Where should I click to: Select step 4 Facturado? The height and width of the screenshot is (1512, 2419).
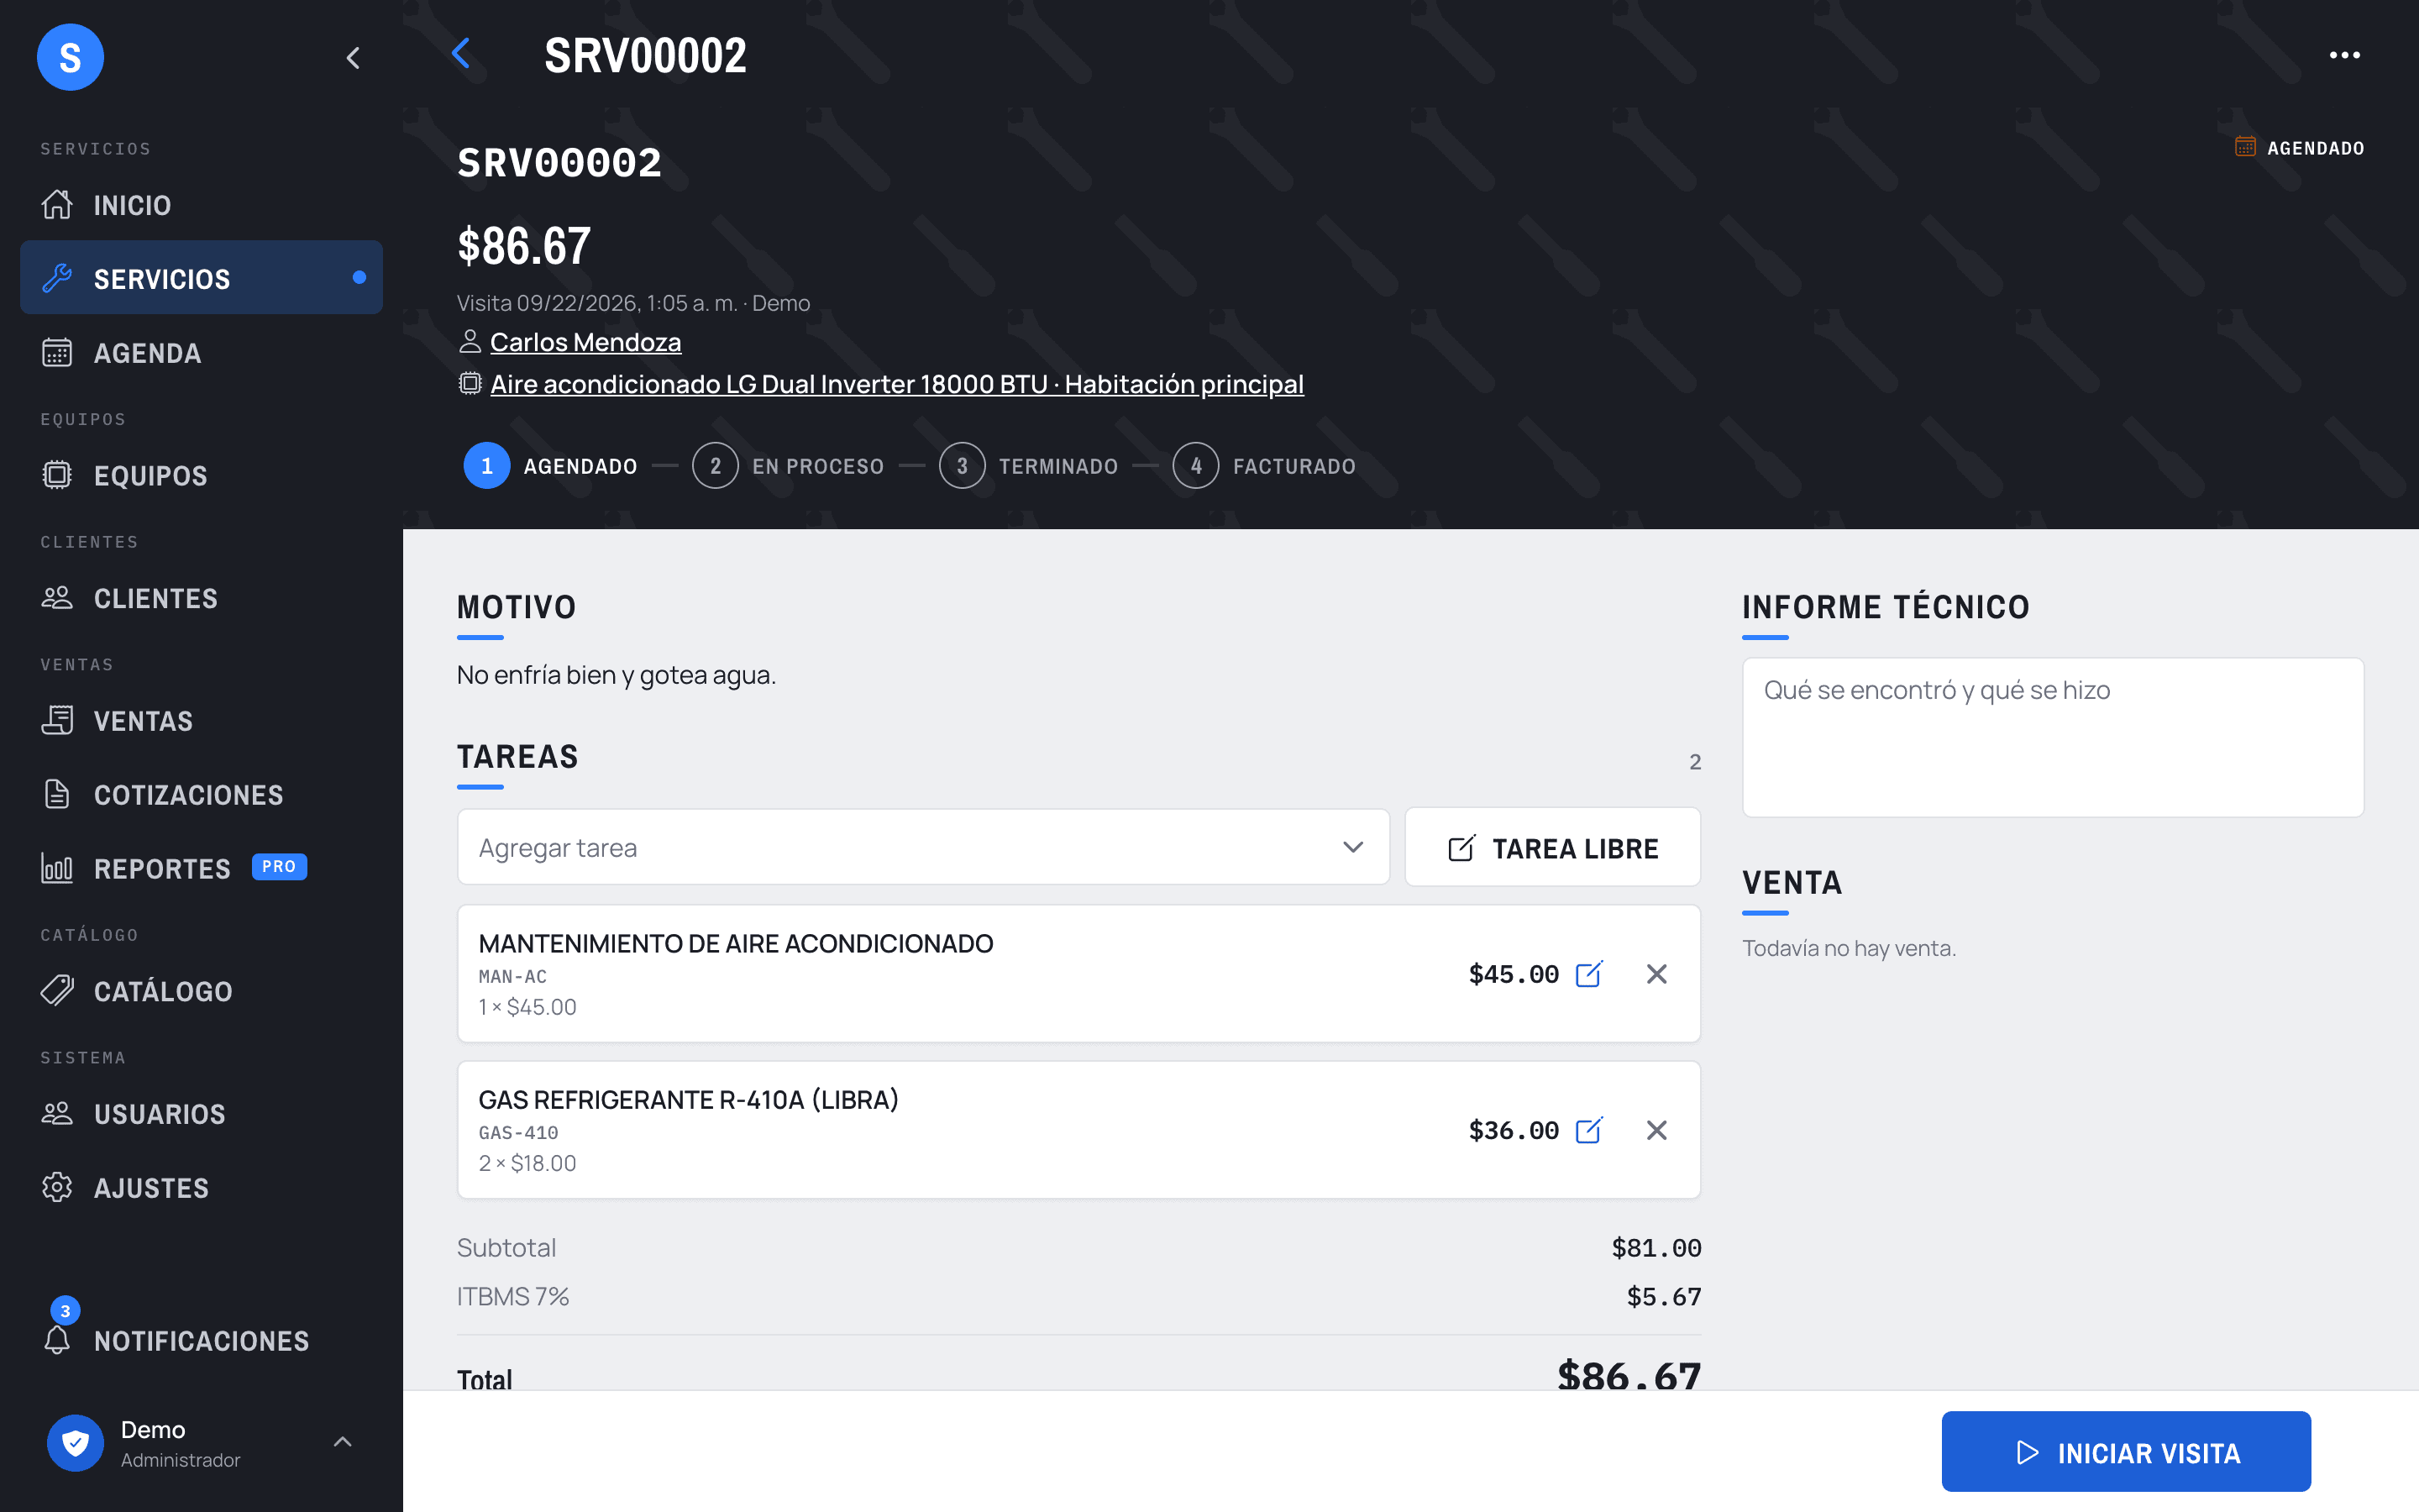[1264, 466]
